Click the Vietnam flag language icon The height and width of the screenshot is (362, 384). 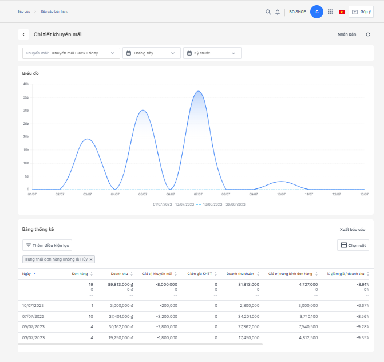pos(342,11)
